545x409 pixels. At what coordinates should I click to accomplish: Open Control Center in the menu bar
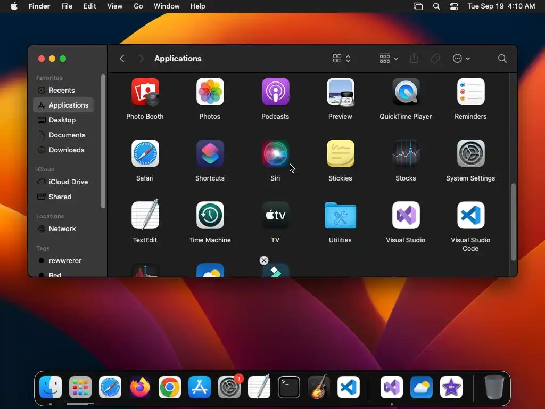click(x=454, y=6)
